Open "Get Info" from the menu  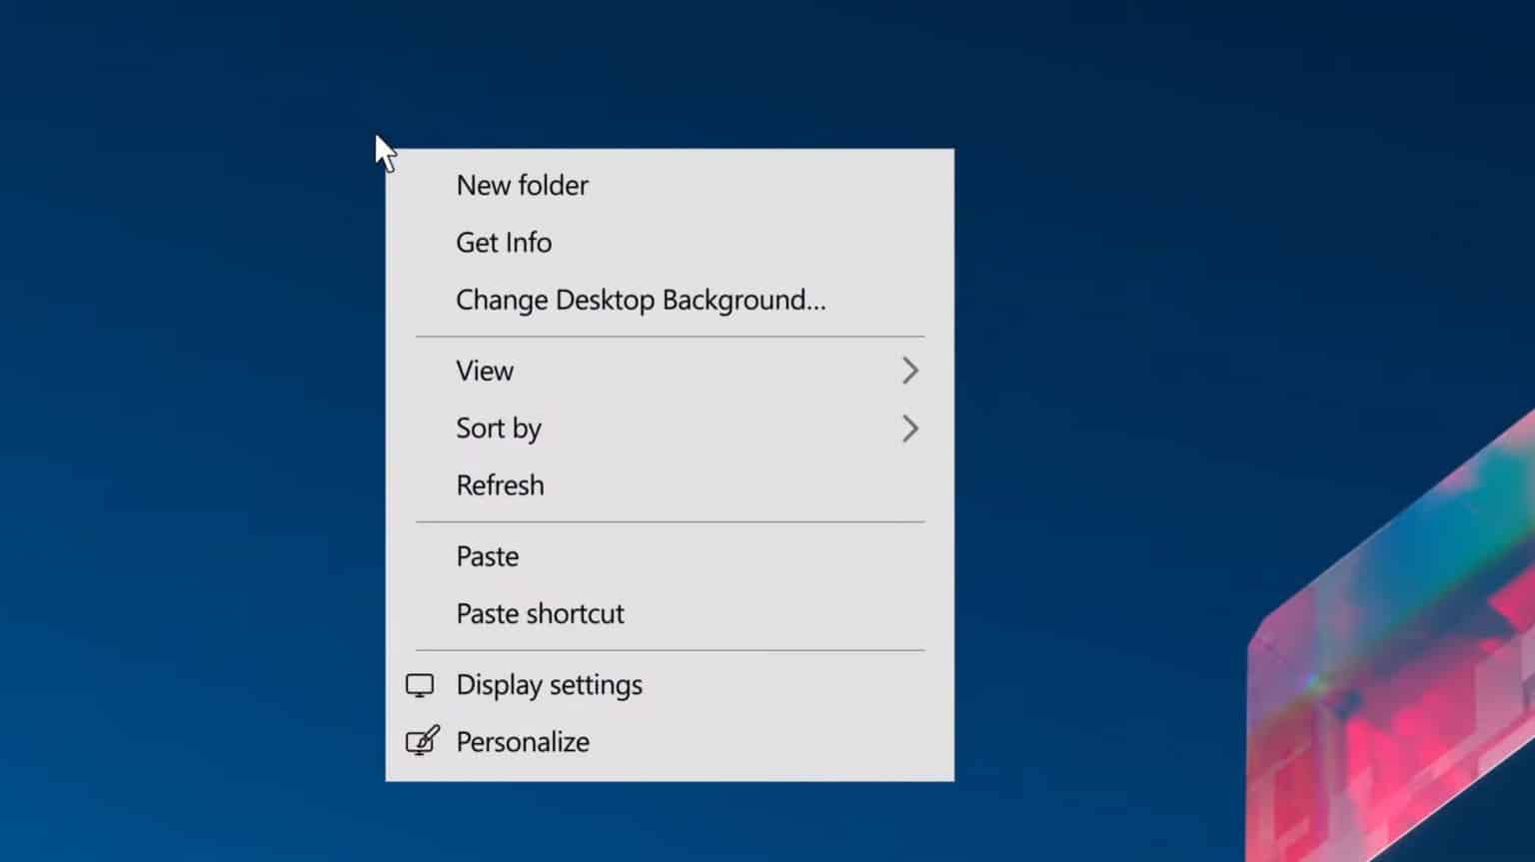coord(504,242)
